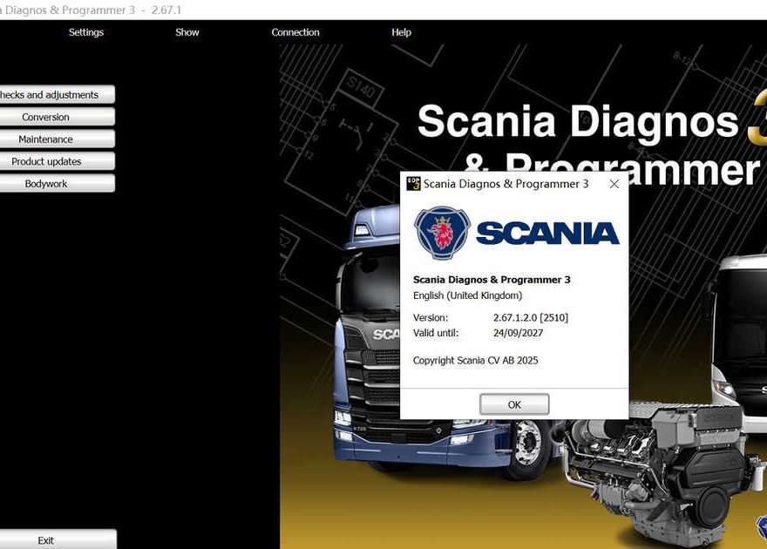Select Checks and adjustments button

pyautogui.click(x=52, y=95)
